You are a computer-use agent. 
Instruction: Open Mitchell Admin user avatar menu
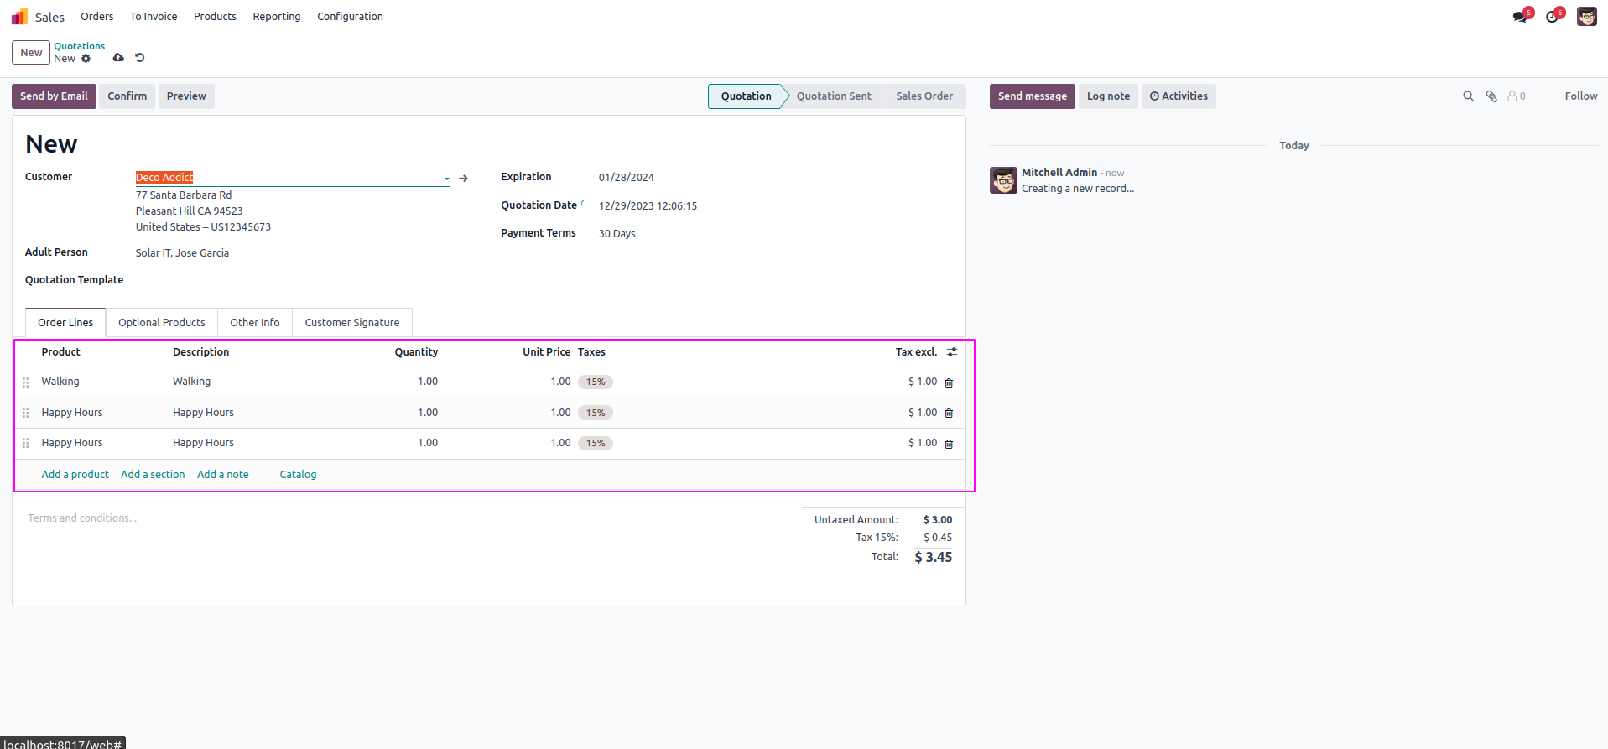(1587, 17)
